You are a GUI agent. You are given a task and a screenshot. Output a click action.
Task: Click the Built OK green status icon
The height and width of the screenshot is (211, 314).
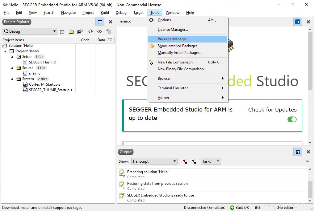[232, 208]
